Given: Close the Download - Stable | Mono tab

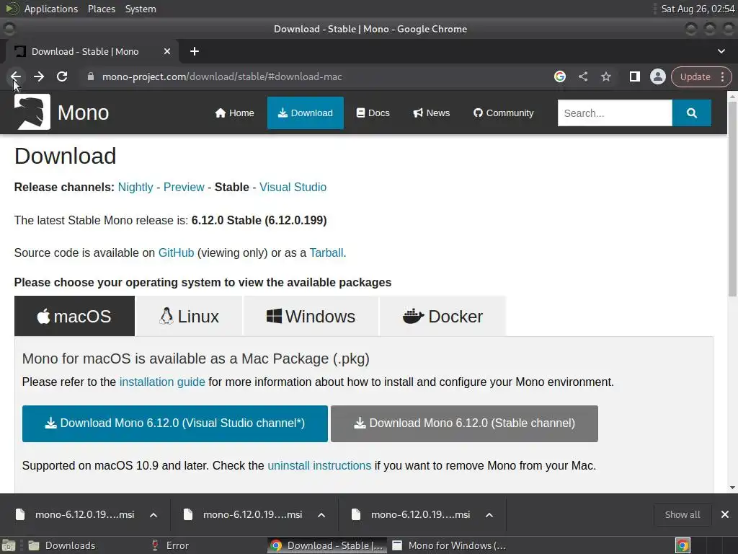Looking at the screenshot, I should 167,51.
